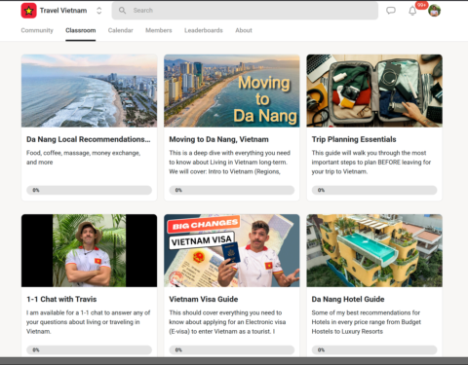
Task: View the Leaderboards tab
Action: click(204, 30)
